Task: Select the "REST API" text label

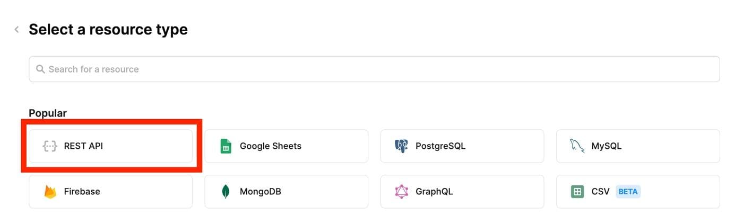Action: (x=83, y=146)
